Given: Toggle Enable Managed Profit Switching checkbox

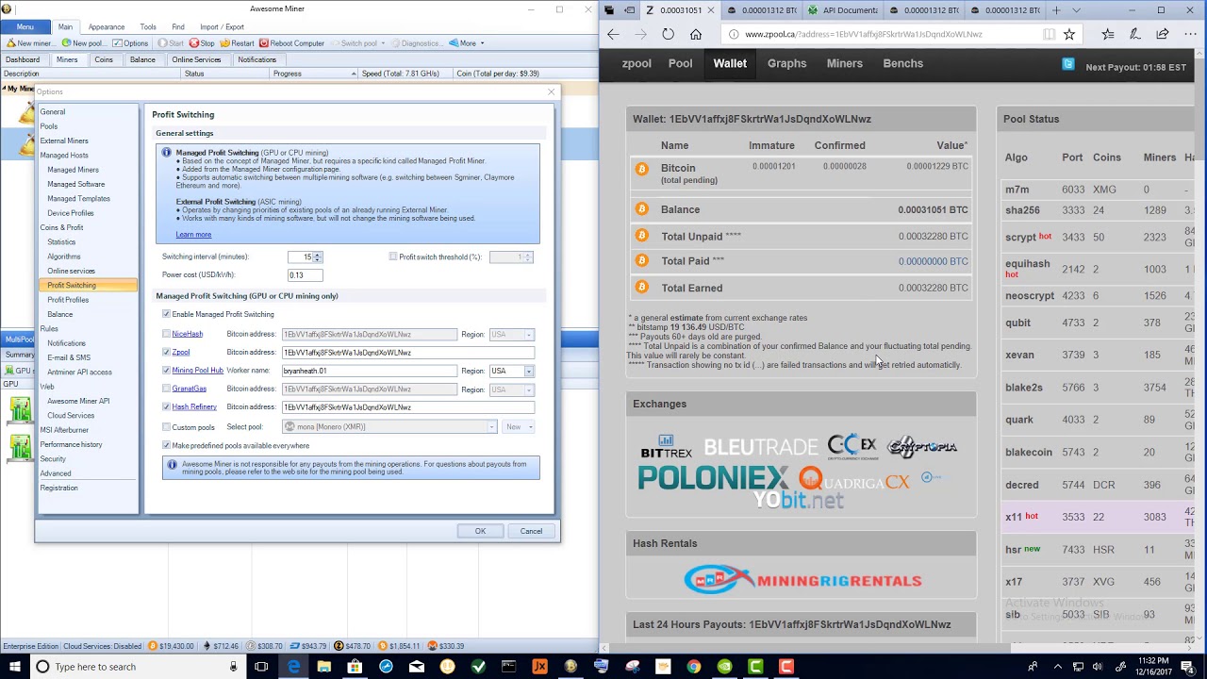Looking at the screenshot, I should [x=167, y=314].
